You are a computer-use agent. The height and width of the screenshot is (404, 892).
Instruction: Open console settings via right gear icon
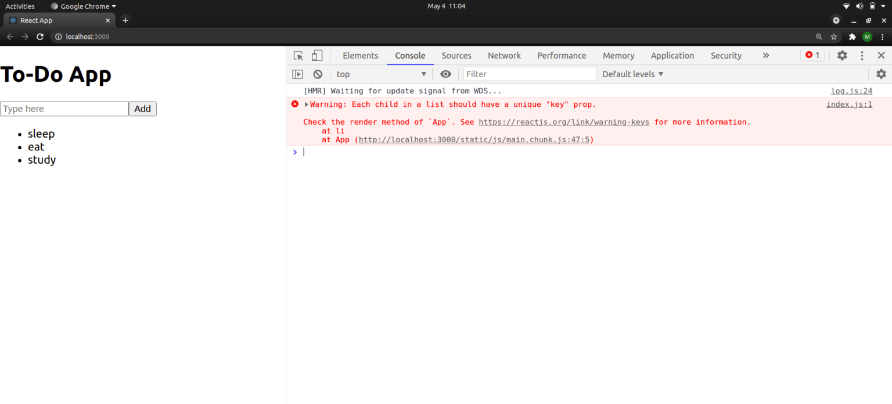[881, 74]
